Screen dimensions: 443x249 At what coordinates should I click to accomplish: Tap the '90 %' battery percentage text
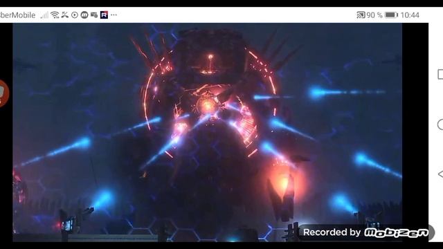point(374,15)
